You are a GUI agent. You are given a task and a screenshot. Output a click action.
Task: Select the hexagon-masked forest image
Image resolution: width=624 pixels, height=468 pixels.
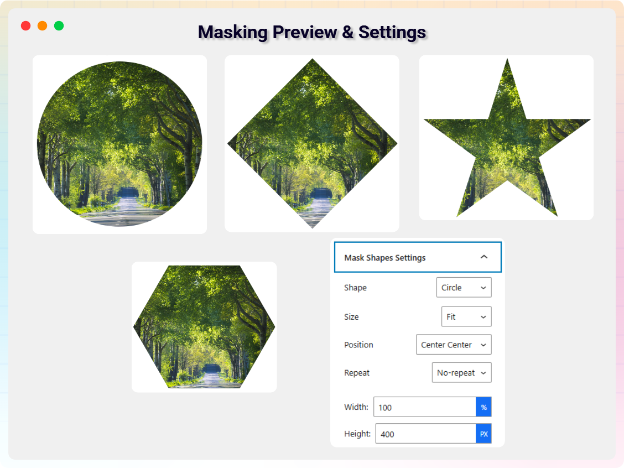(204, 327)
